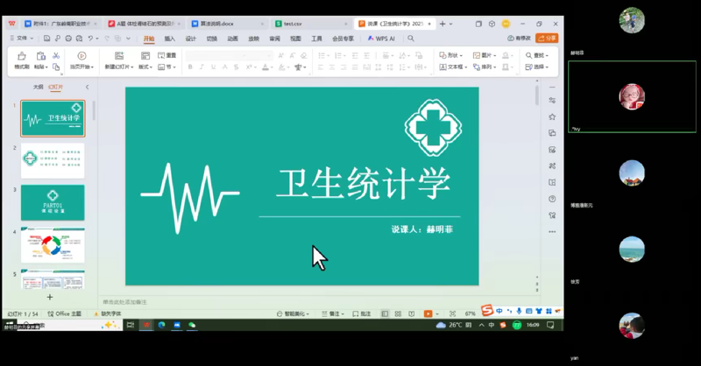Click the search magnifier icon in ribbon
Image resolution: width=701 pixels, height=366 pixels.
pyautogui.click(x=411, y=39)
